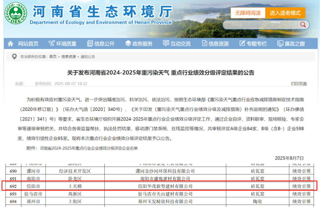Screen dimensions: 320x207
Task: Click the 环境质量 icon in navigation bar
Action: tap(52, 43)
